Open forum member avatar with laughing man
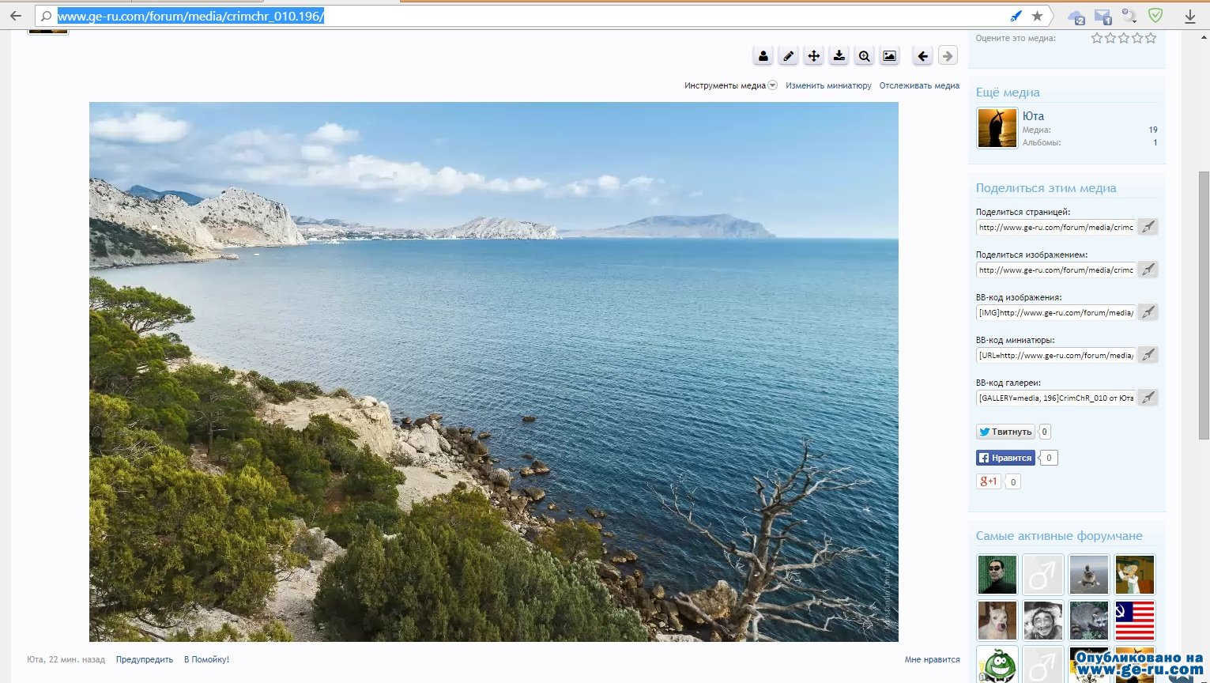This screenshot has height=683, width=1210. pyautogui.click(x=1043, y=621)
